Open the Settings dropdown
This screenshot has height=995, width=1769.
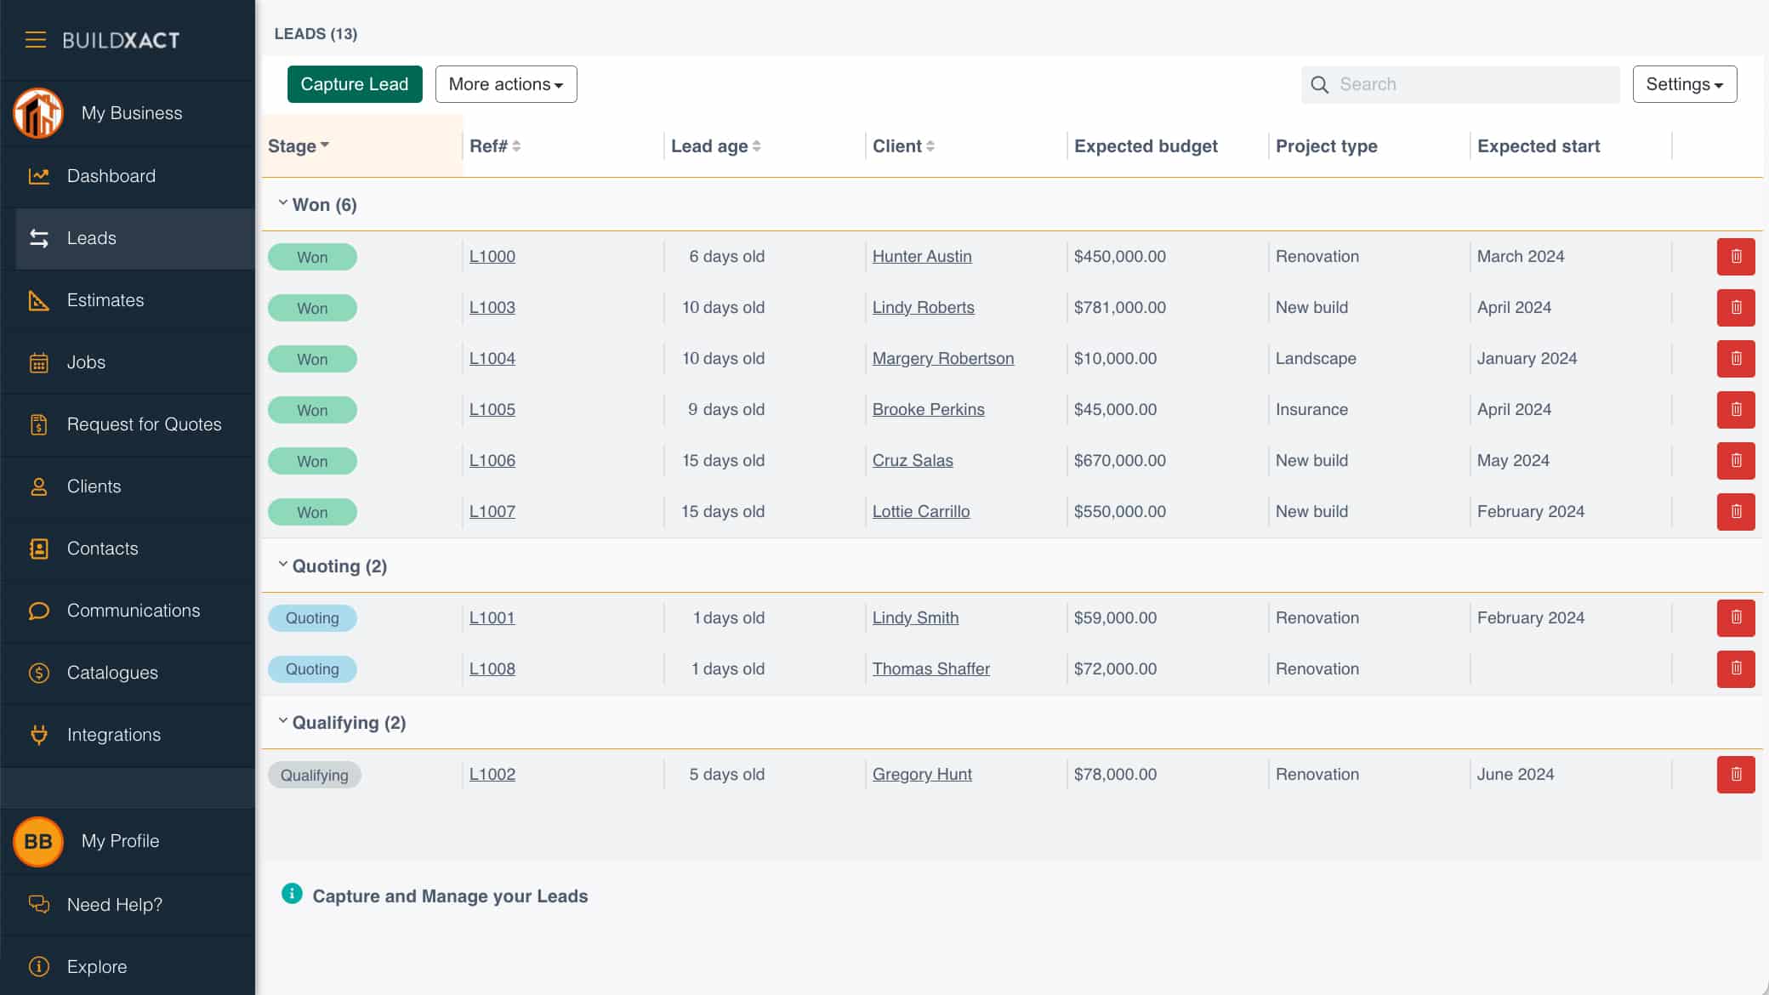coord(1684,84)
